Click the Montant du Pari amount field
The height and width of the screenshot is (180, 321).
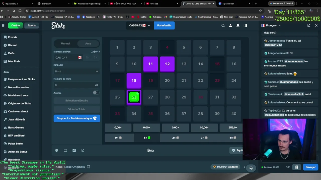click(x=68, y=57)
